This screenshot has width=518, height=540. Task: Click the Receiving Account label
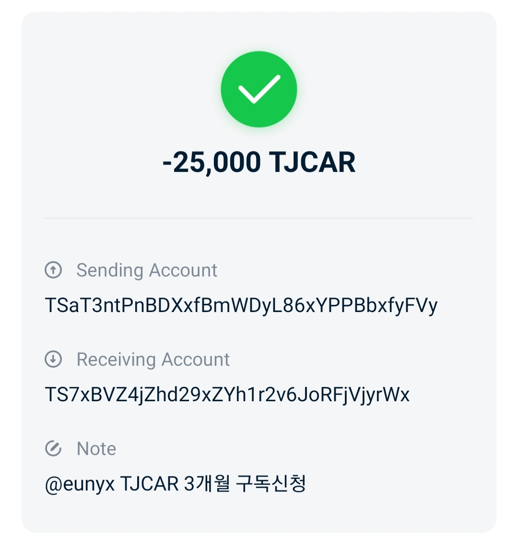(153, 360)
